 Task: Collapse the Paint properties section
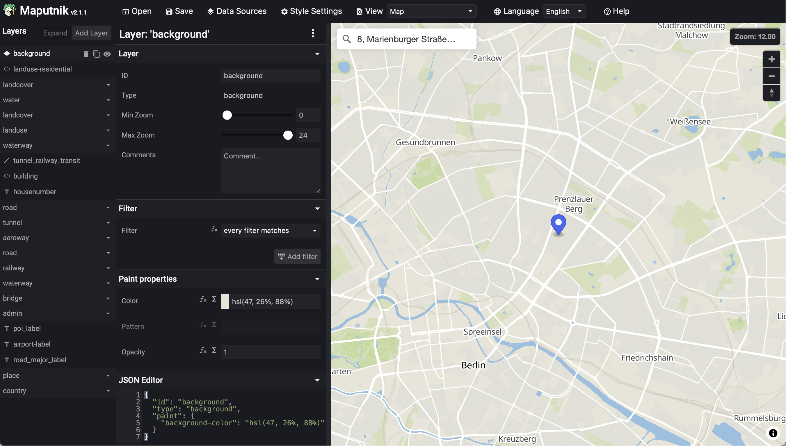(317, 279)
